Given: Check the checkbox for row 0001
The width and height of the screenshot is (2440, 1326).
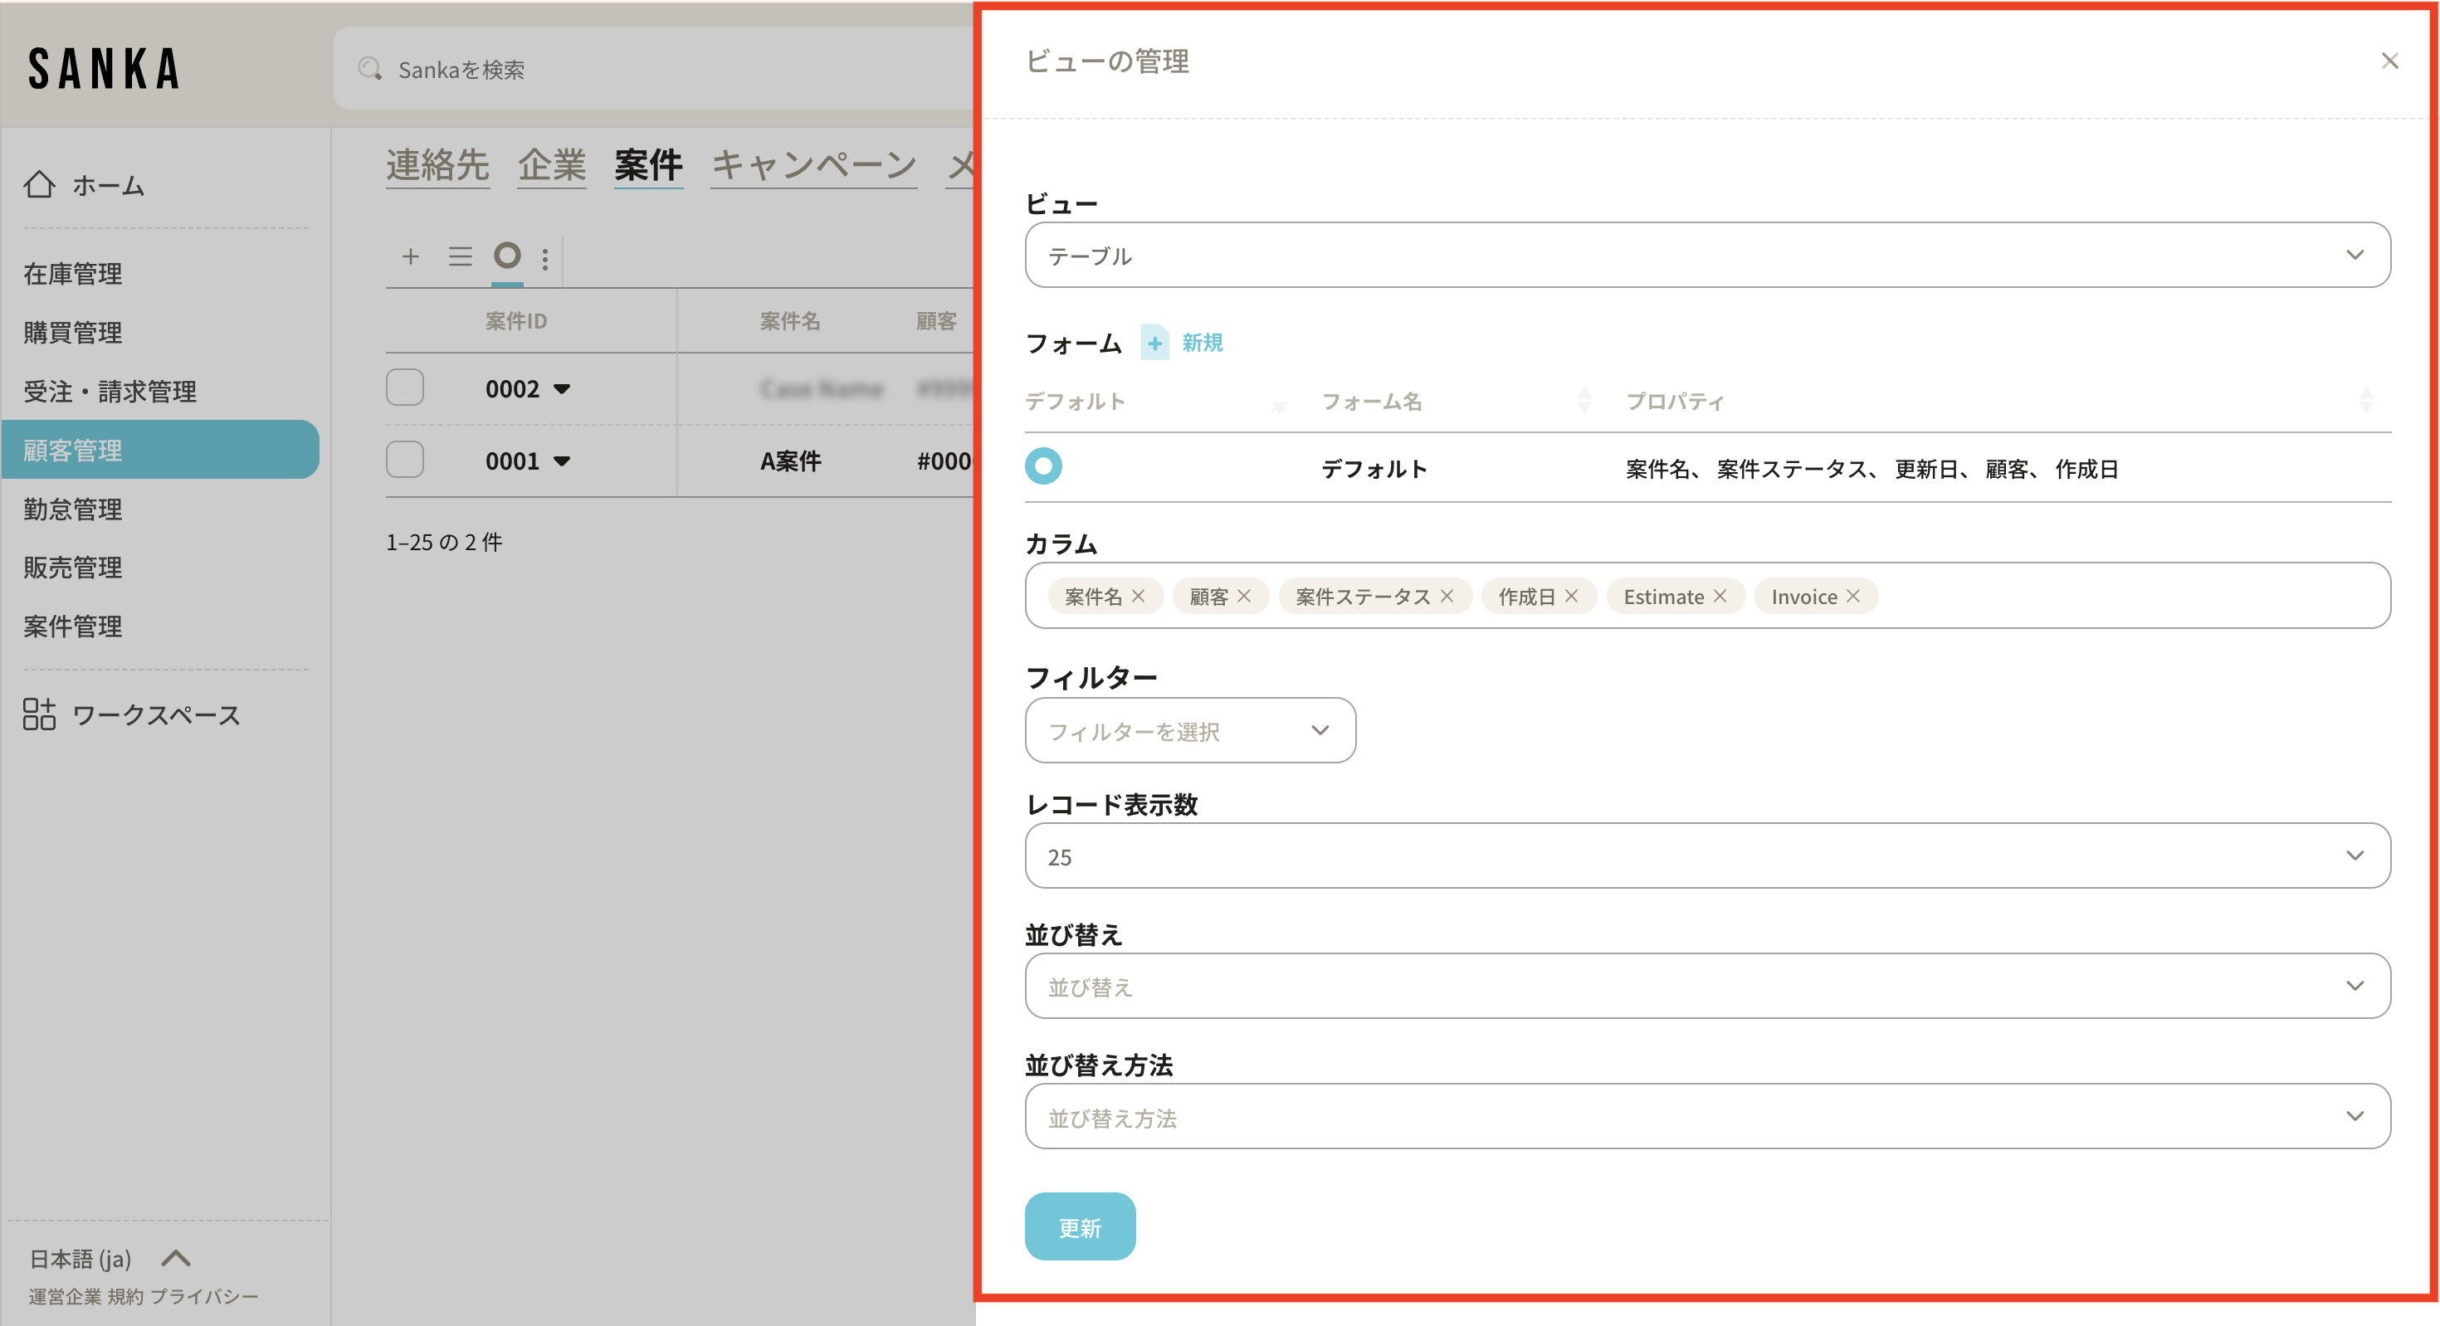Looking at the screenshot, I should (x=404, y=460).
